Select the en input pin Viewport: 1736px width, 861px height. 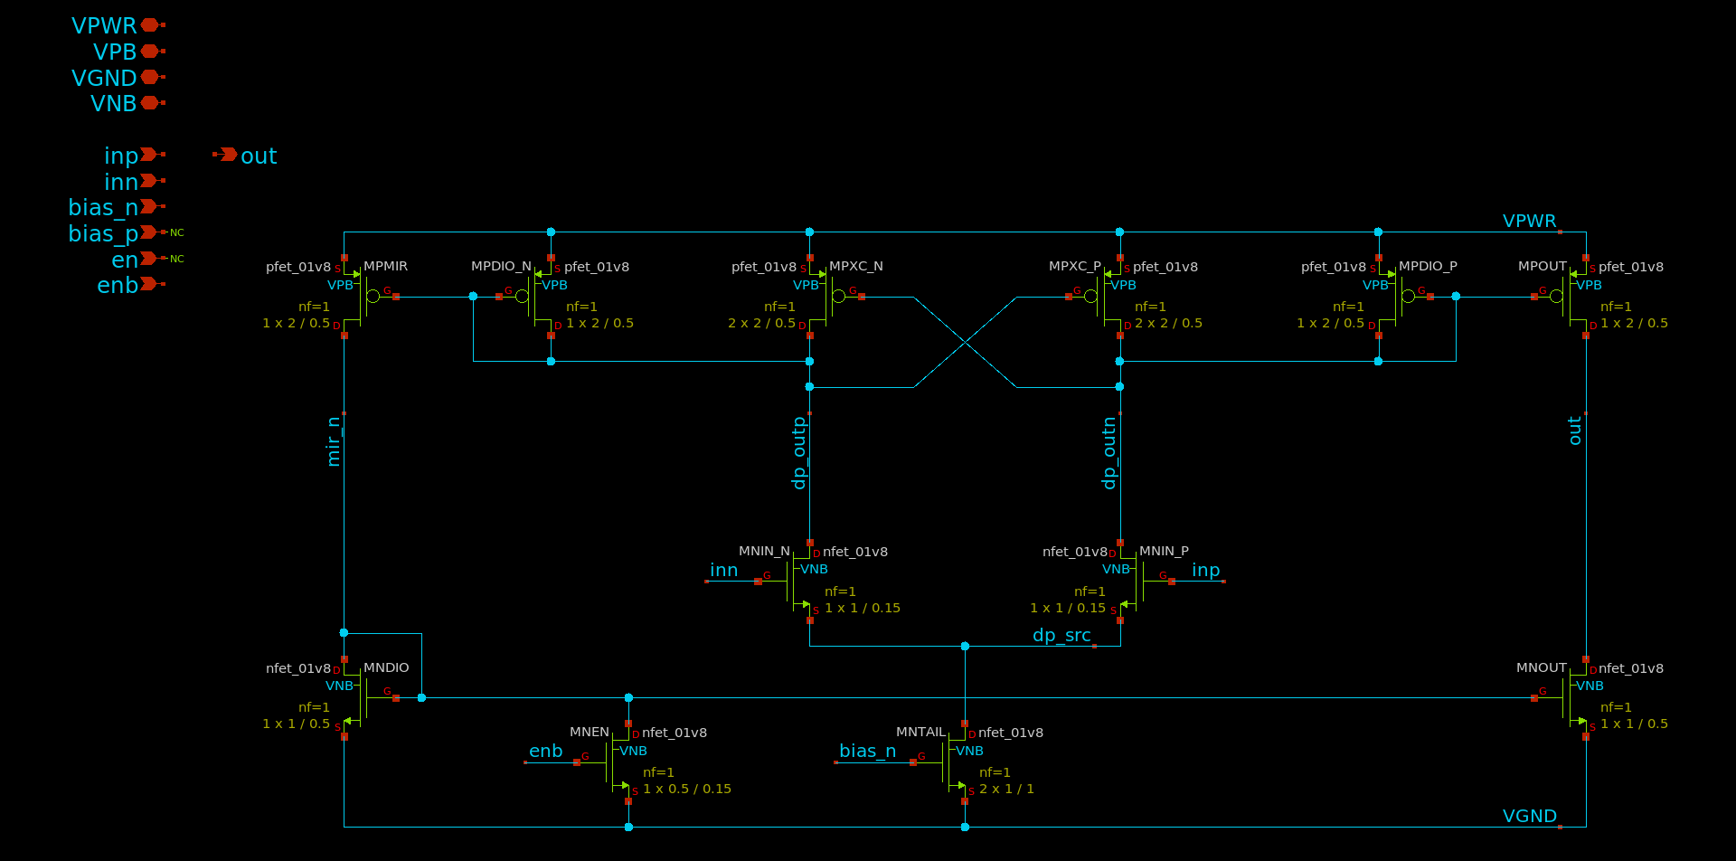[x=152, y=259]
